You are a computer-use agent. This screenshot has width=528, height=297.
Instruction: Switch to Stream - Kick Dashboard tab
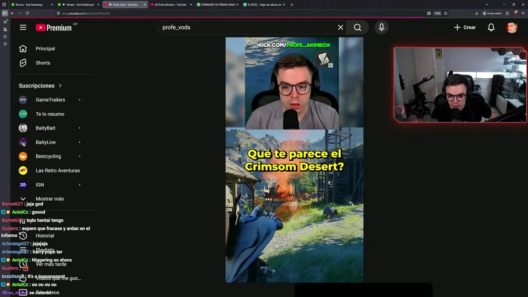point(80,5)
